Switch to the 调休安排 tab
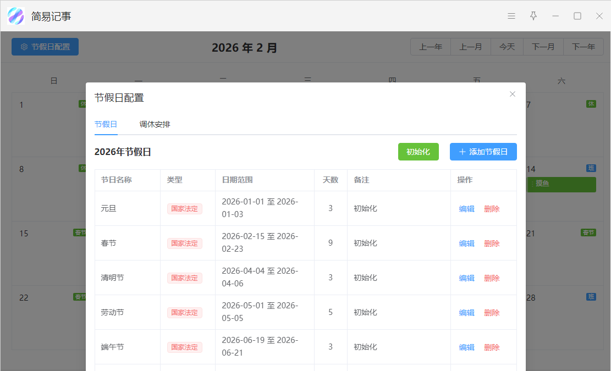Viewport: 611px width, 371px height. 155,124
